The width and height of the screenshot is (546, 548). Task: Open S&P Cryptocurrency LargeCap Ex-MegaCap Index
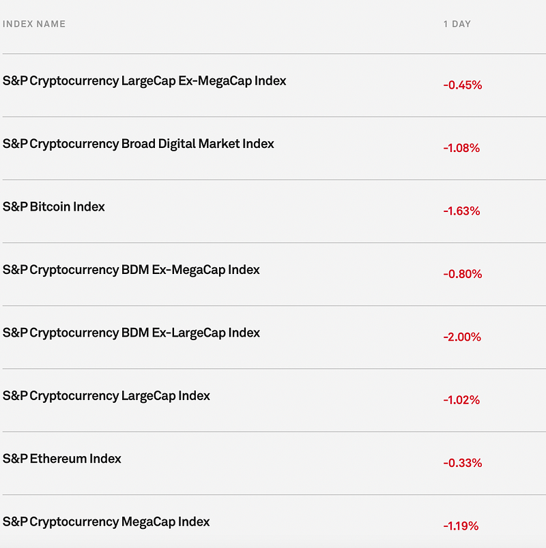coord(144,81)
